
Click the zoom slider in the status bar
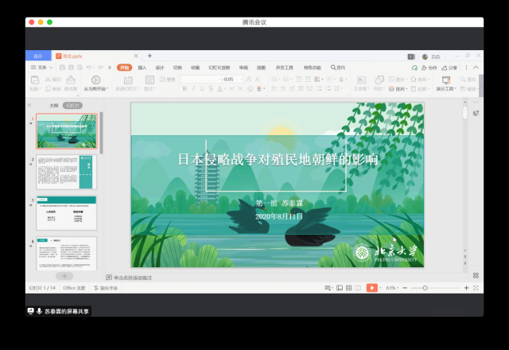[x=425, y=287]
